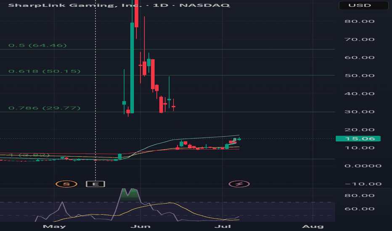The width and height of the screenshot is (392, 231).
Task: Click the 40.00 price axis label
Action: point(360,94)
